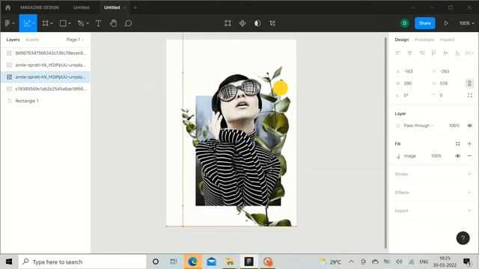Switch to MAGAZINE DESIGN tab
Screen dimensions: 479x269
[40, 7]
